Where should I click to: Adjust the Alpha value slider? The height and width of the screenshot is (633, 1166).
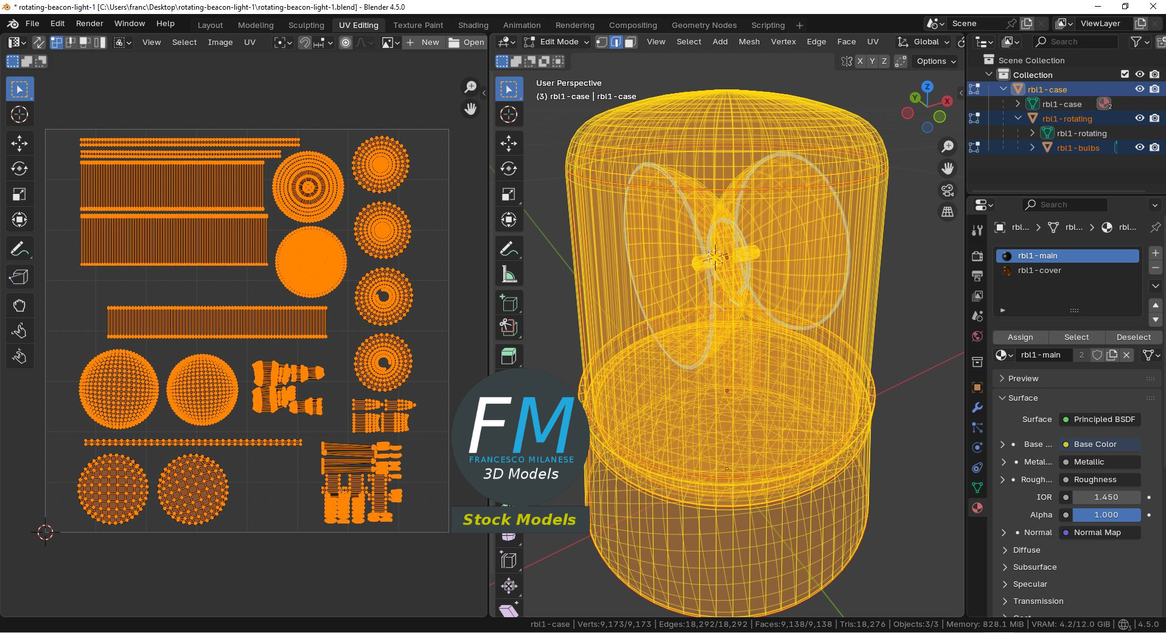(1106, 515)
